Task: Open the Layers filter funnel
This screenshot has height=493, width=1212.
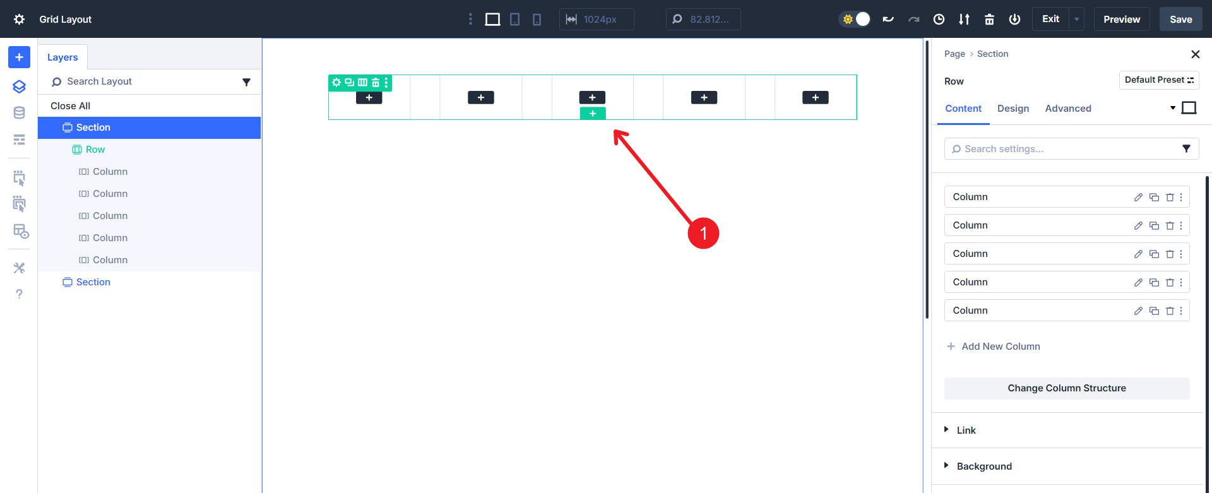Action: point(246,82)
